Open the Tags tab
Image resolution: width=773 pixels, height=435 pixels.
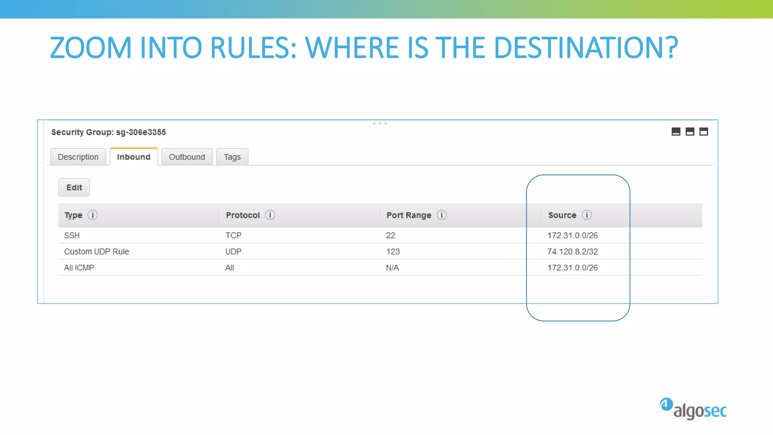click(232, 157)
